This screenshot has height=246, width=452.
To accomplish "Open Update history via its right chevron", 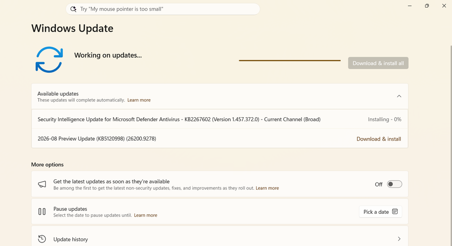I will coord(399,239).
